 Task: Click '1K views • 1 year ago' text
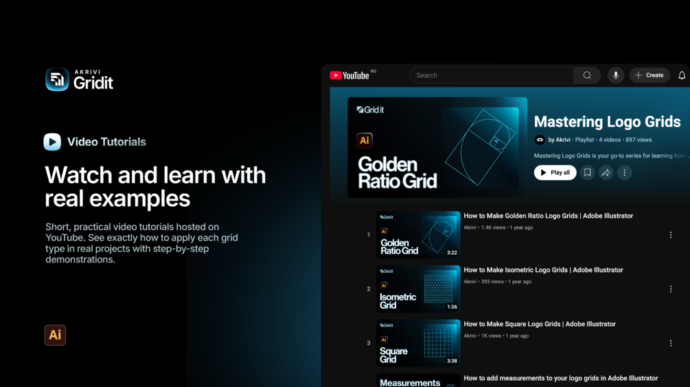tap(505, 336)
